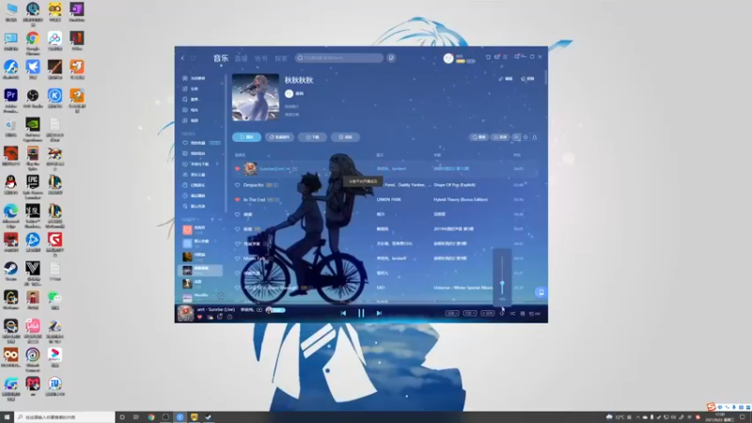Click the user avatar in the title bar

pos(448,58)
